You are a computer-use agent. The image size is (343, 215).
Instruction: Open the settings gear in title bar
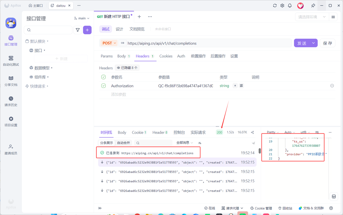coord(282,6)
